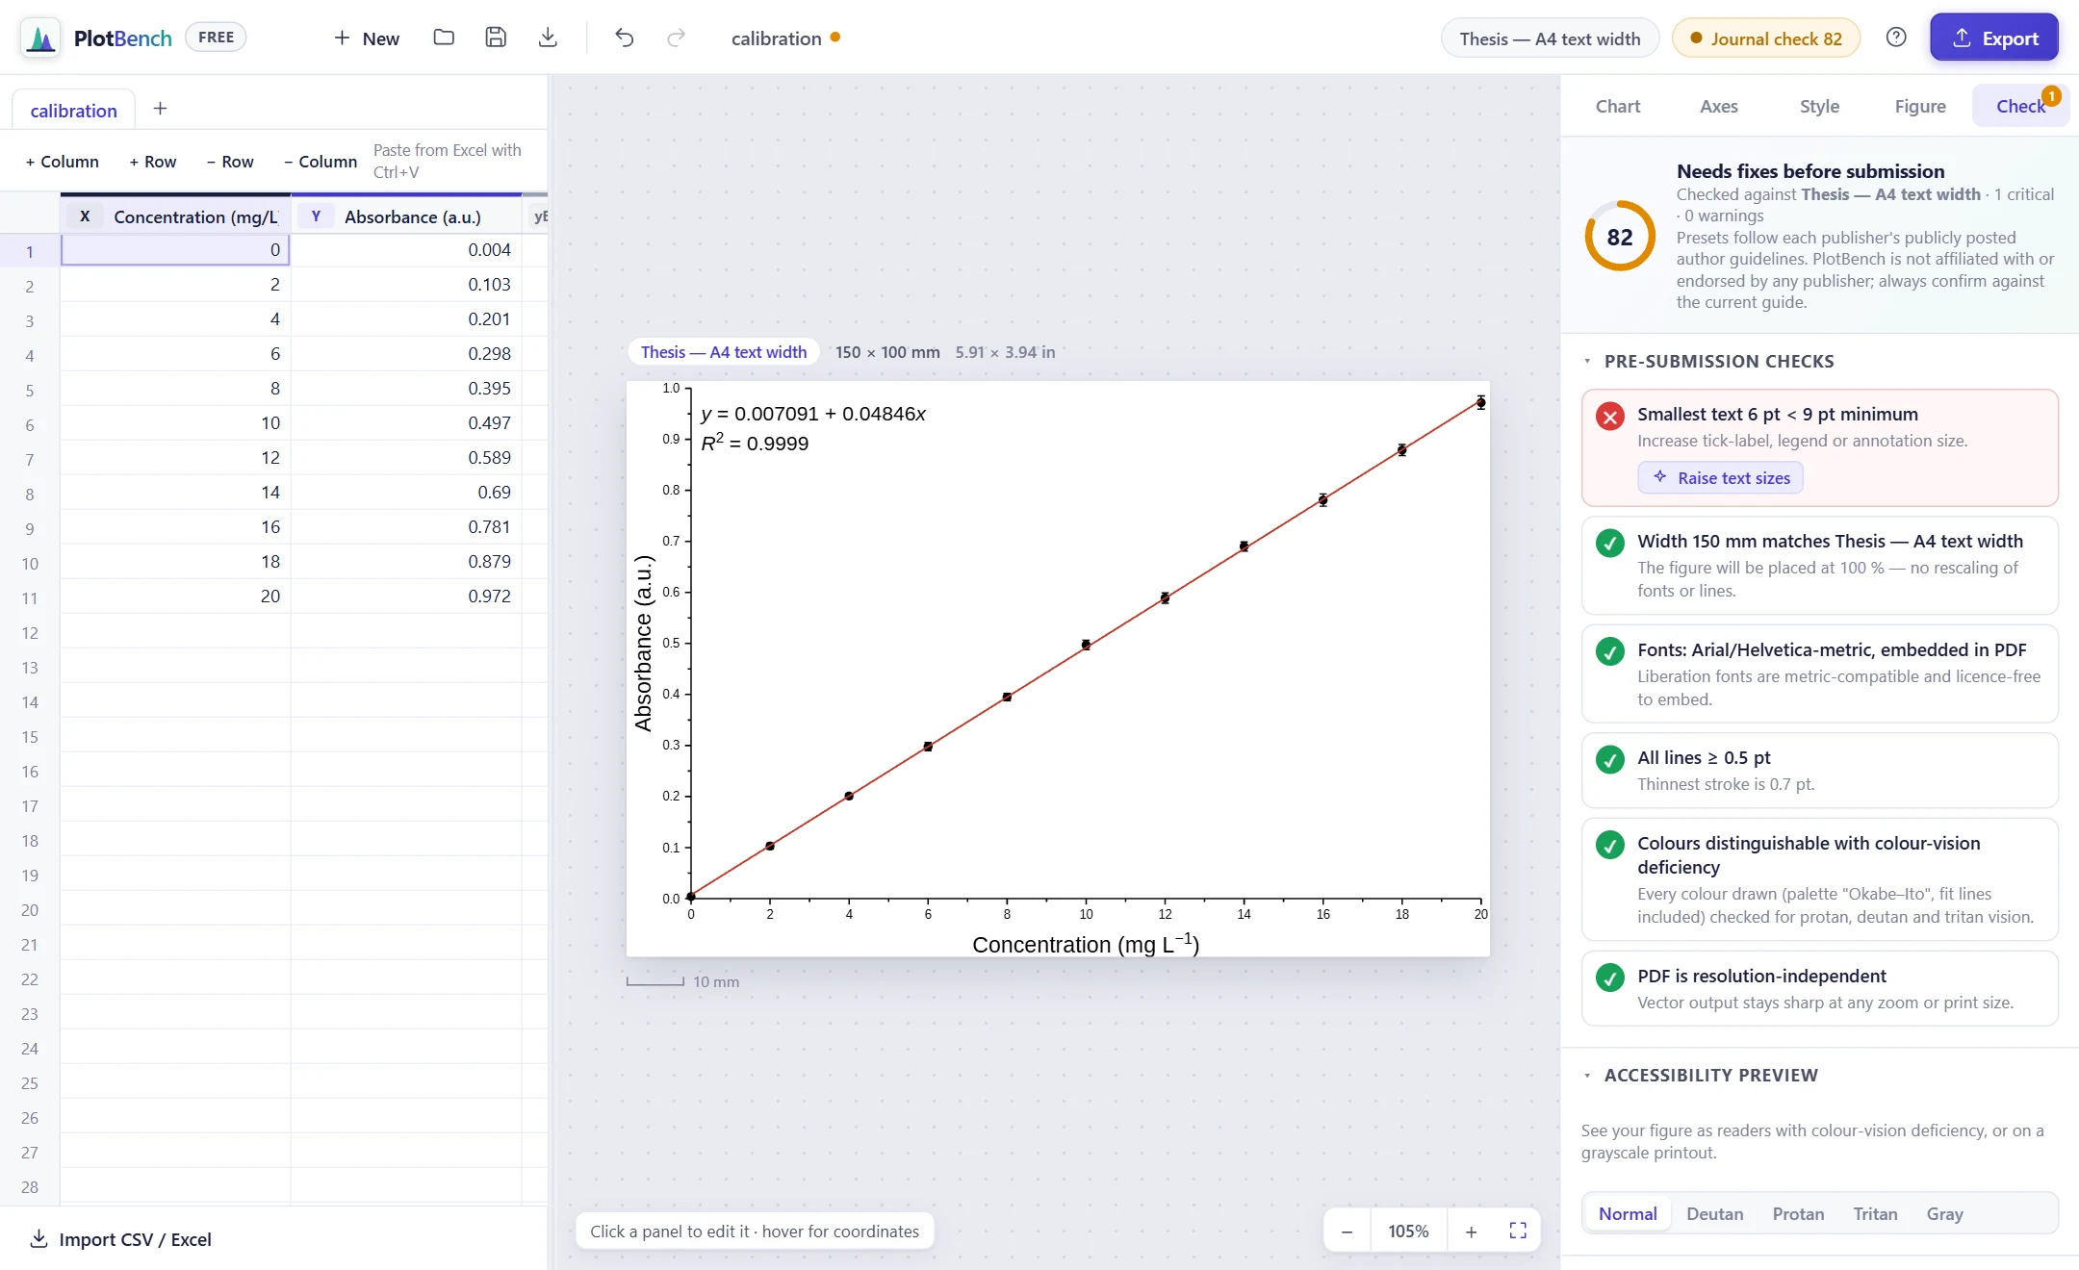
Task: Click the PlotBench logo icon
Action: [40, 38]
